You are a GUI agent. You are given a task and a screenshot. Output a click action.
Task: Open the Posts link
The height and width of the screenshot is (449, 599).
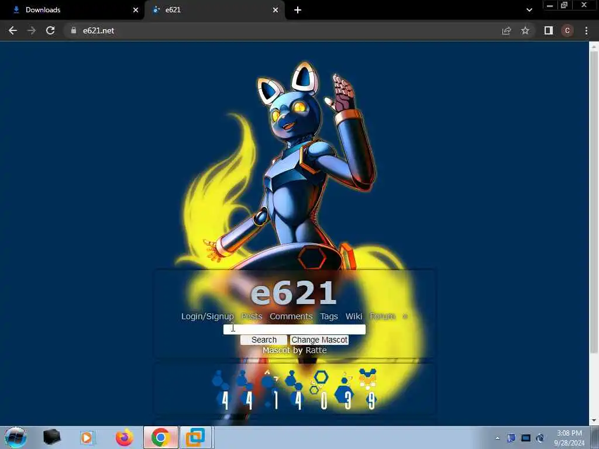252,316
